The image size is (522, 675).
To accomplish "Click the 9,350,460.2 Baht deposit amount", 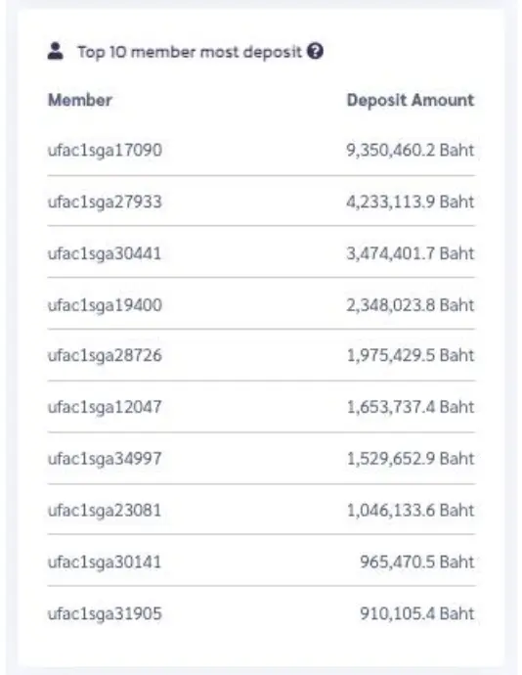I will tap(411, 151).
